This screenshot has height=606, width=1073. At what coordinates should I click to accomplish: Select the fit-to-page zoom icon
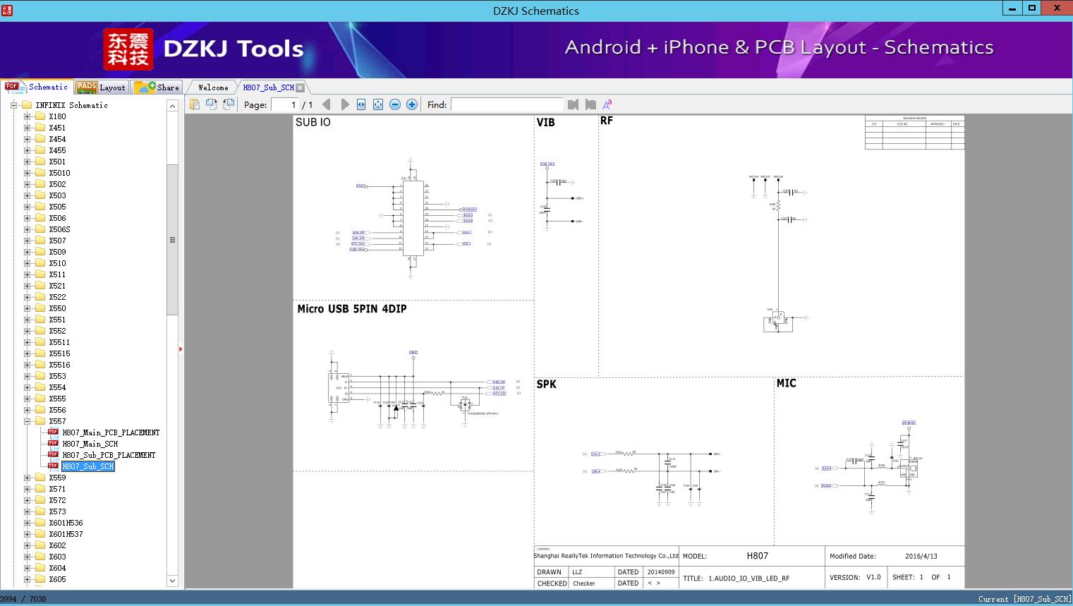tap(377, 104)
